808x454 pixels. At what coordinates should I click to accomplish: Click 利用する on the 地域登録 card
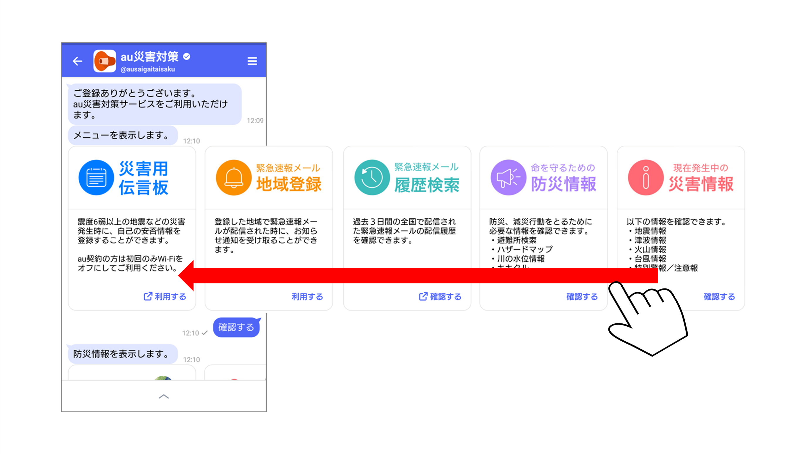pyautogui.click(x=307, y=297)
